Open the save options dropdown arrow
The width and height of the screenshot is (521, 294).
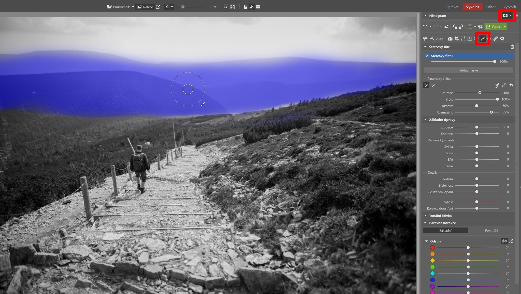pyautogui.click(x=475, y=26)
